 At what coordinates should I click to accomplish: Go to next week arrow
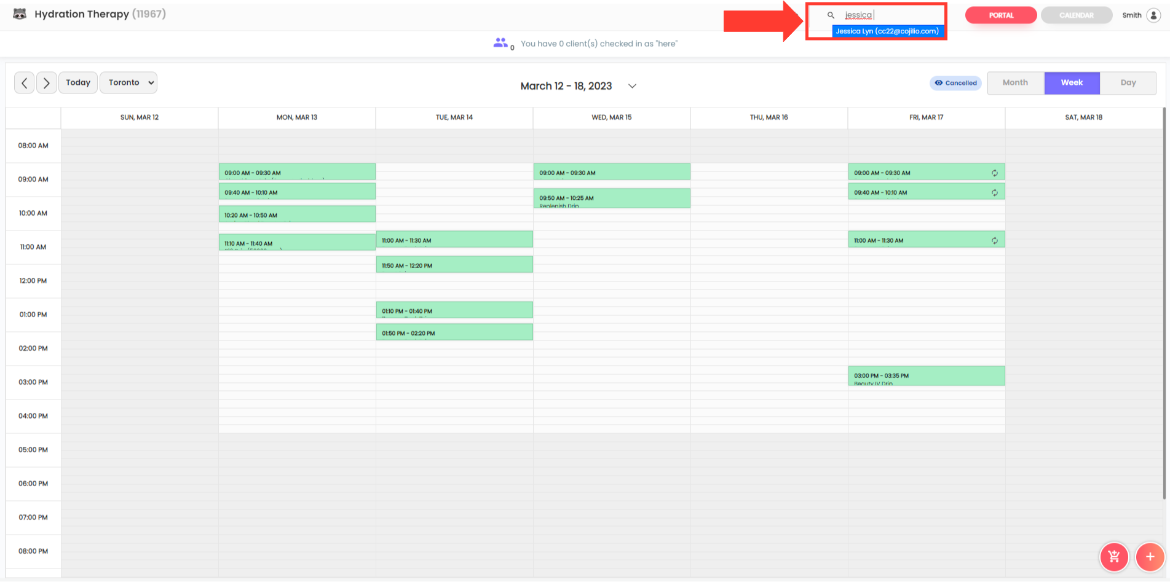[47, 83]
